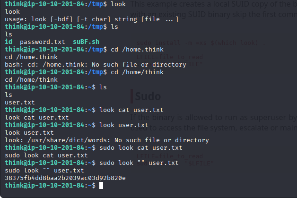
Task: Select the "id" entry in the /tmp listing
Action: pos(9,42)
